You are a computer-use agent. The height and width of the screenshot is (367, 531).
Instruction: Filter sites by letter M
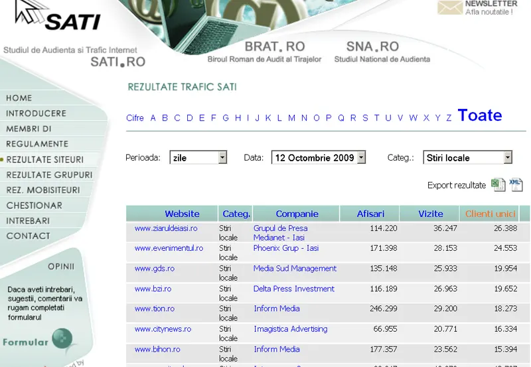(291, 118)
